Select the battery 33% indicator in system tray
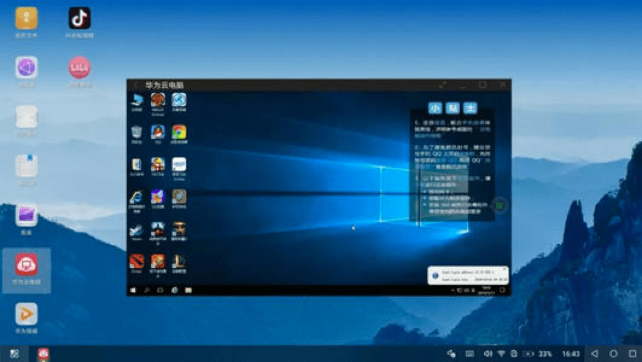The height and width of the screenshot is (362, 642). pos(537,354)
